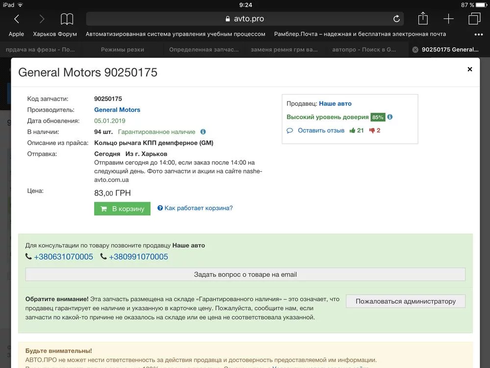Open favorites bar overflow three dots
The width and height of the screenshot is (490, 368).
pyautogui.click(x=478, y=34)
